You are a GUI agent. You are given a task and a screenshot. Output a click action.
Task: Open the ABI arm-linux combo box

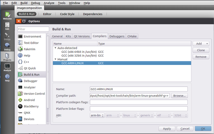tap(97, 115)
